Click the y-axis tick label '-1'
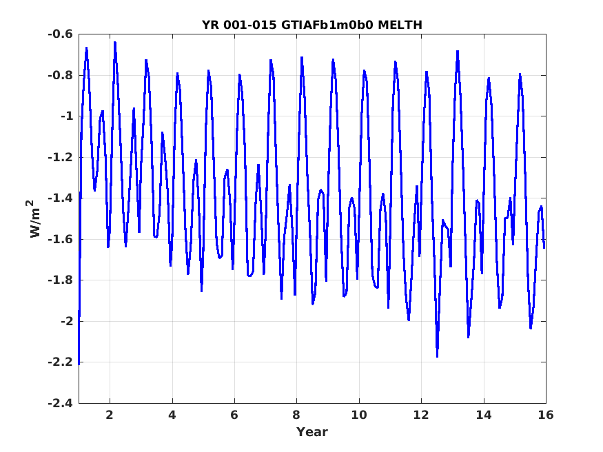The height and width of the screenshot is (452, 603). click(x=67, y=116)
